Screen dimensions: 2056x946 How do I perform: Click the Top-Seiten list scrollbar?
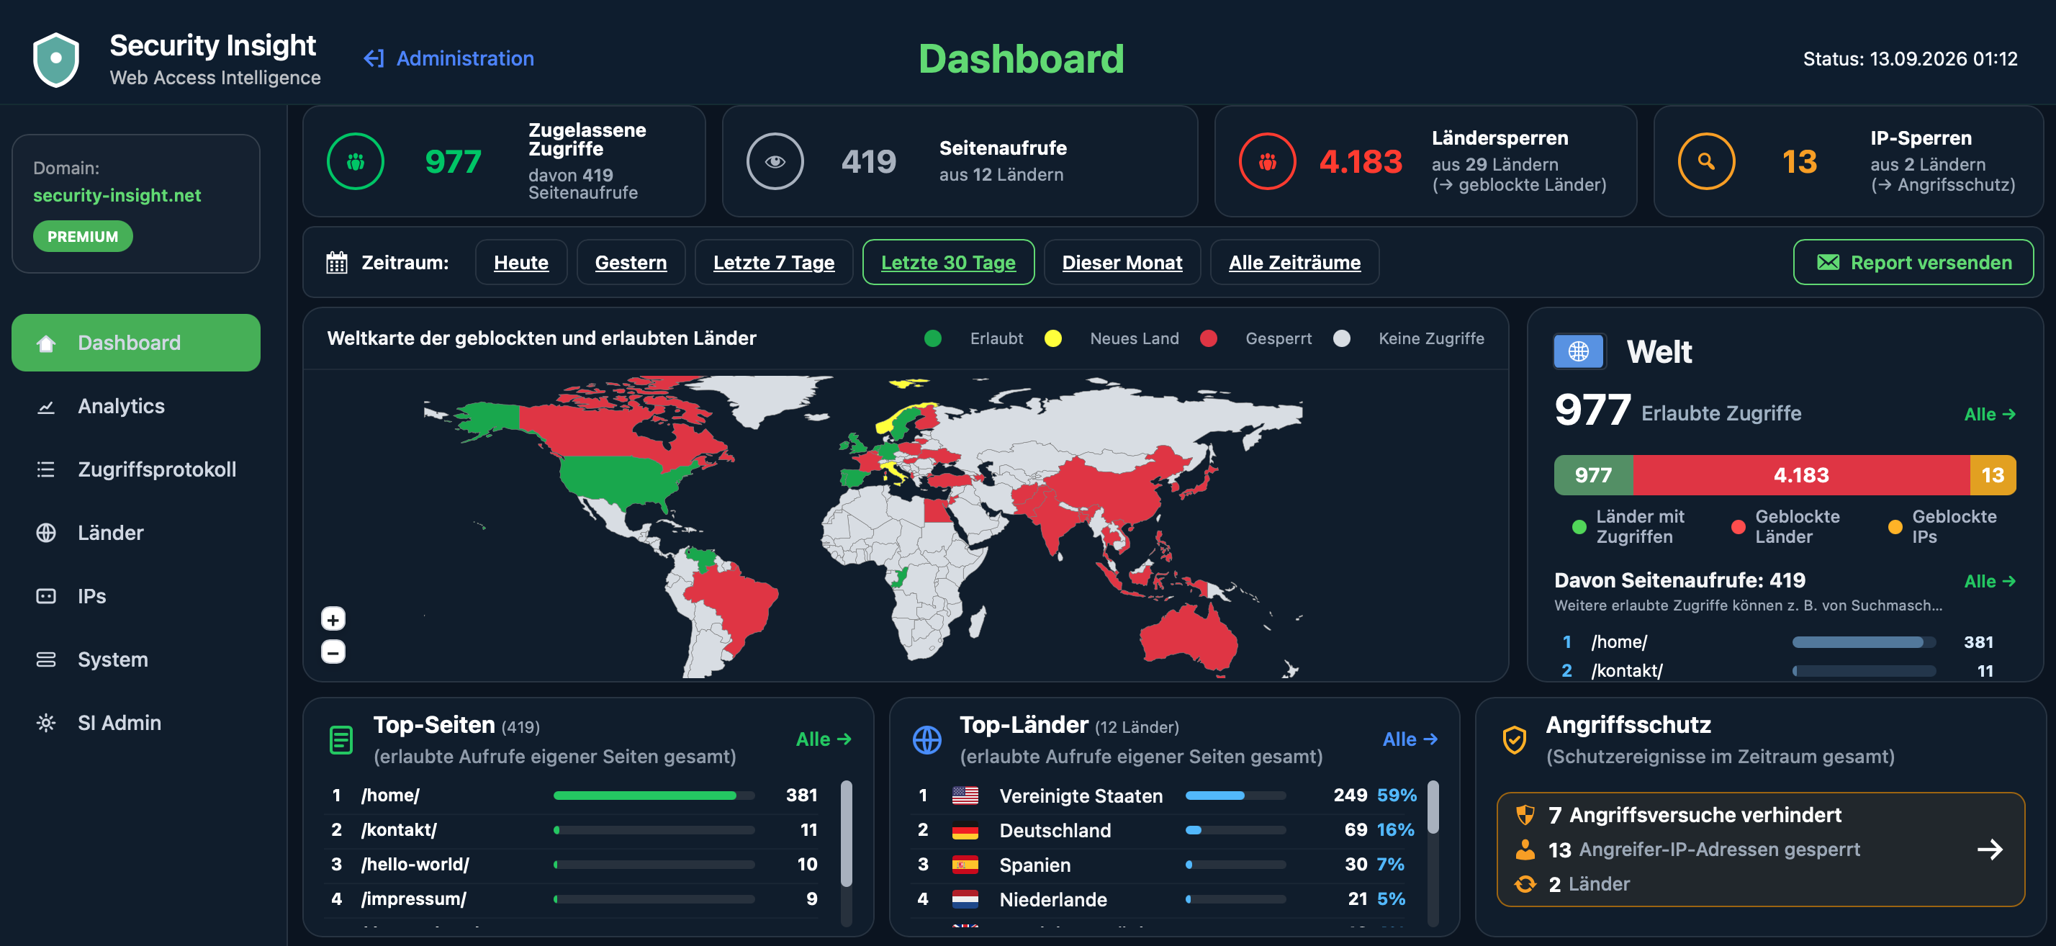(x=846, y=834)
